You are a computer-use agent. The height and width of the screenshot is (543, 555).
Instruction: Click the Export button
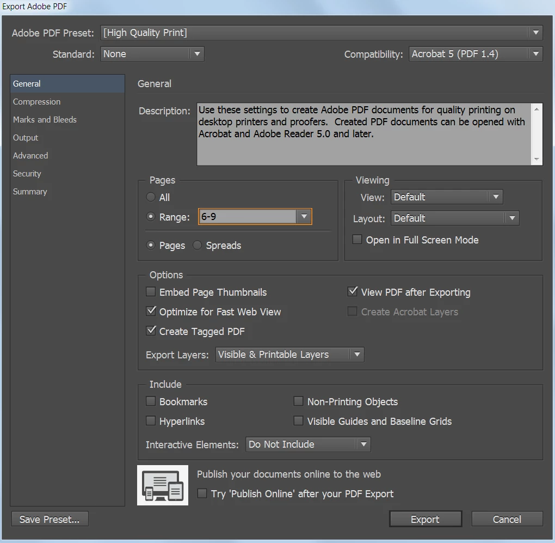click(425, 519)
